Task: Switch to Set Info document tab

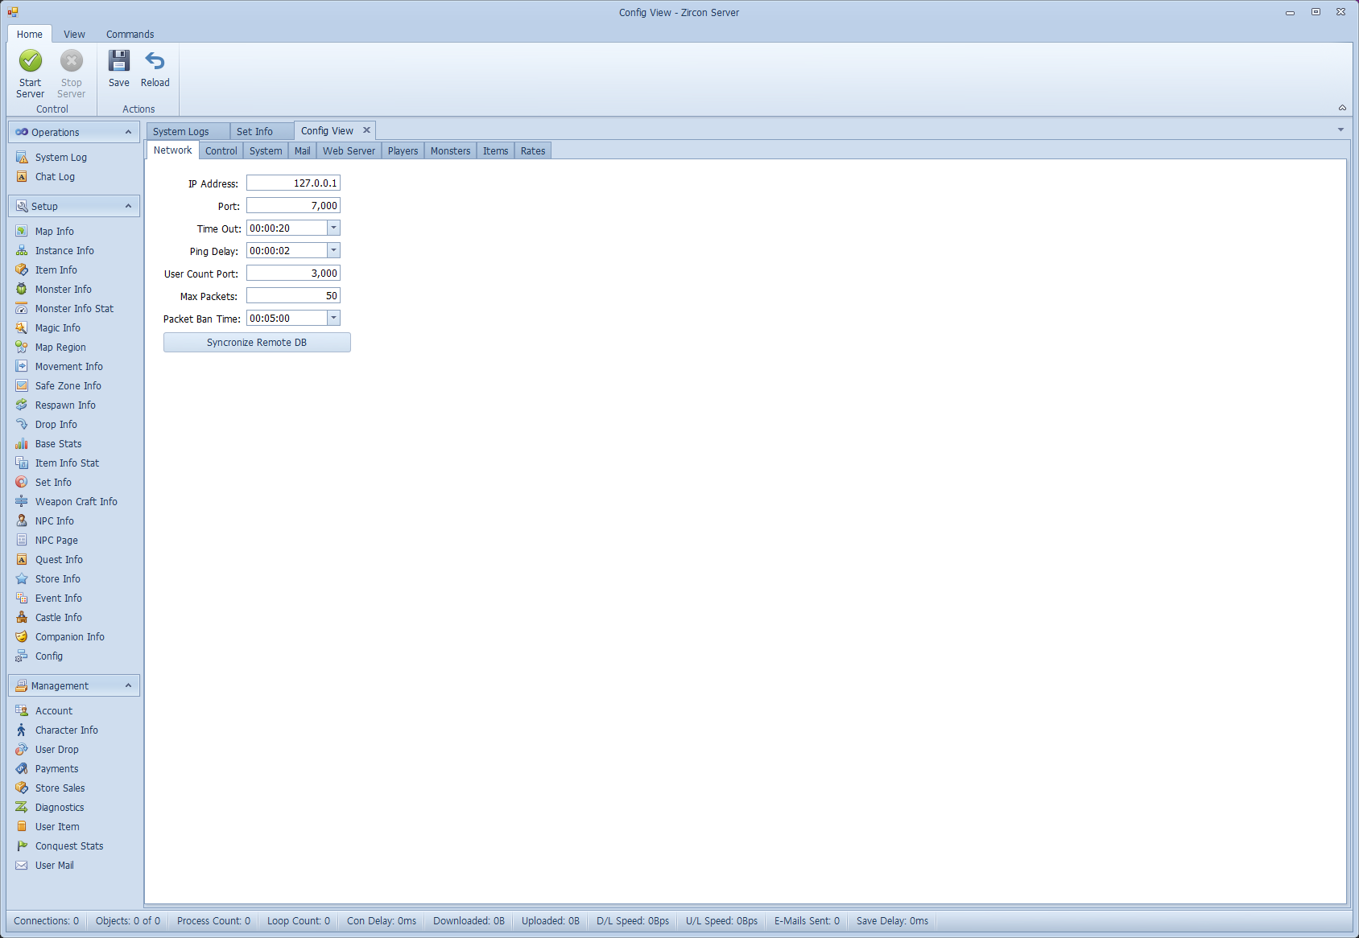Action: 262,131
